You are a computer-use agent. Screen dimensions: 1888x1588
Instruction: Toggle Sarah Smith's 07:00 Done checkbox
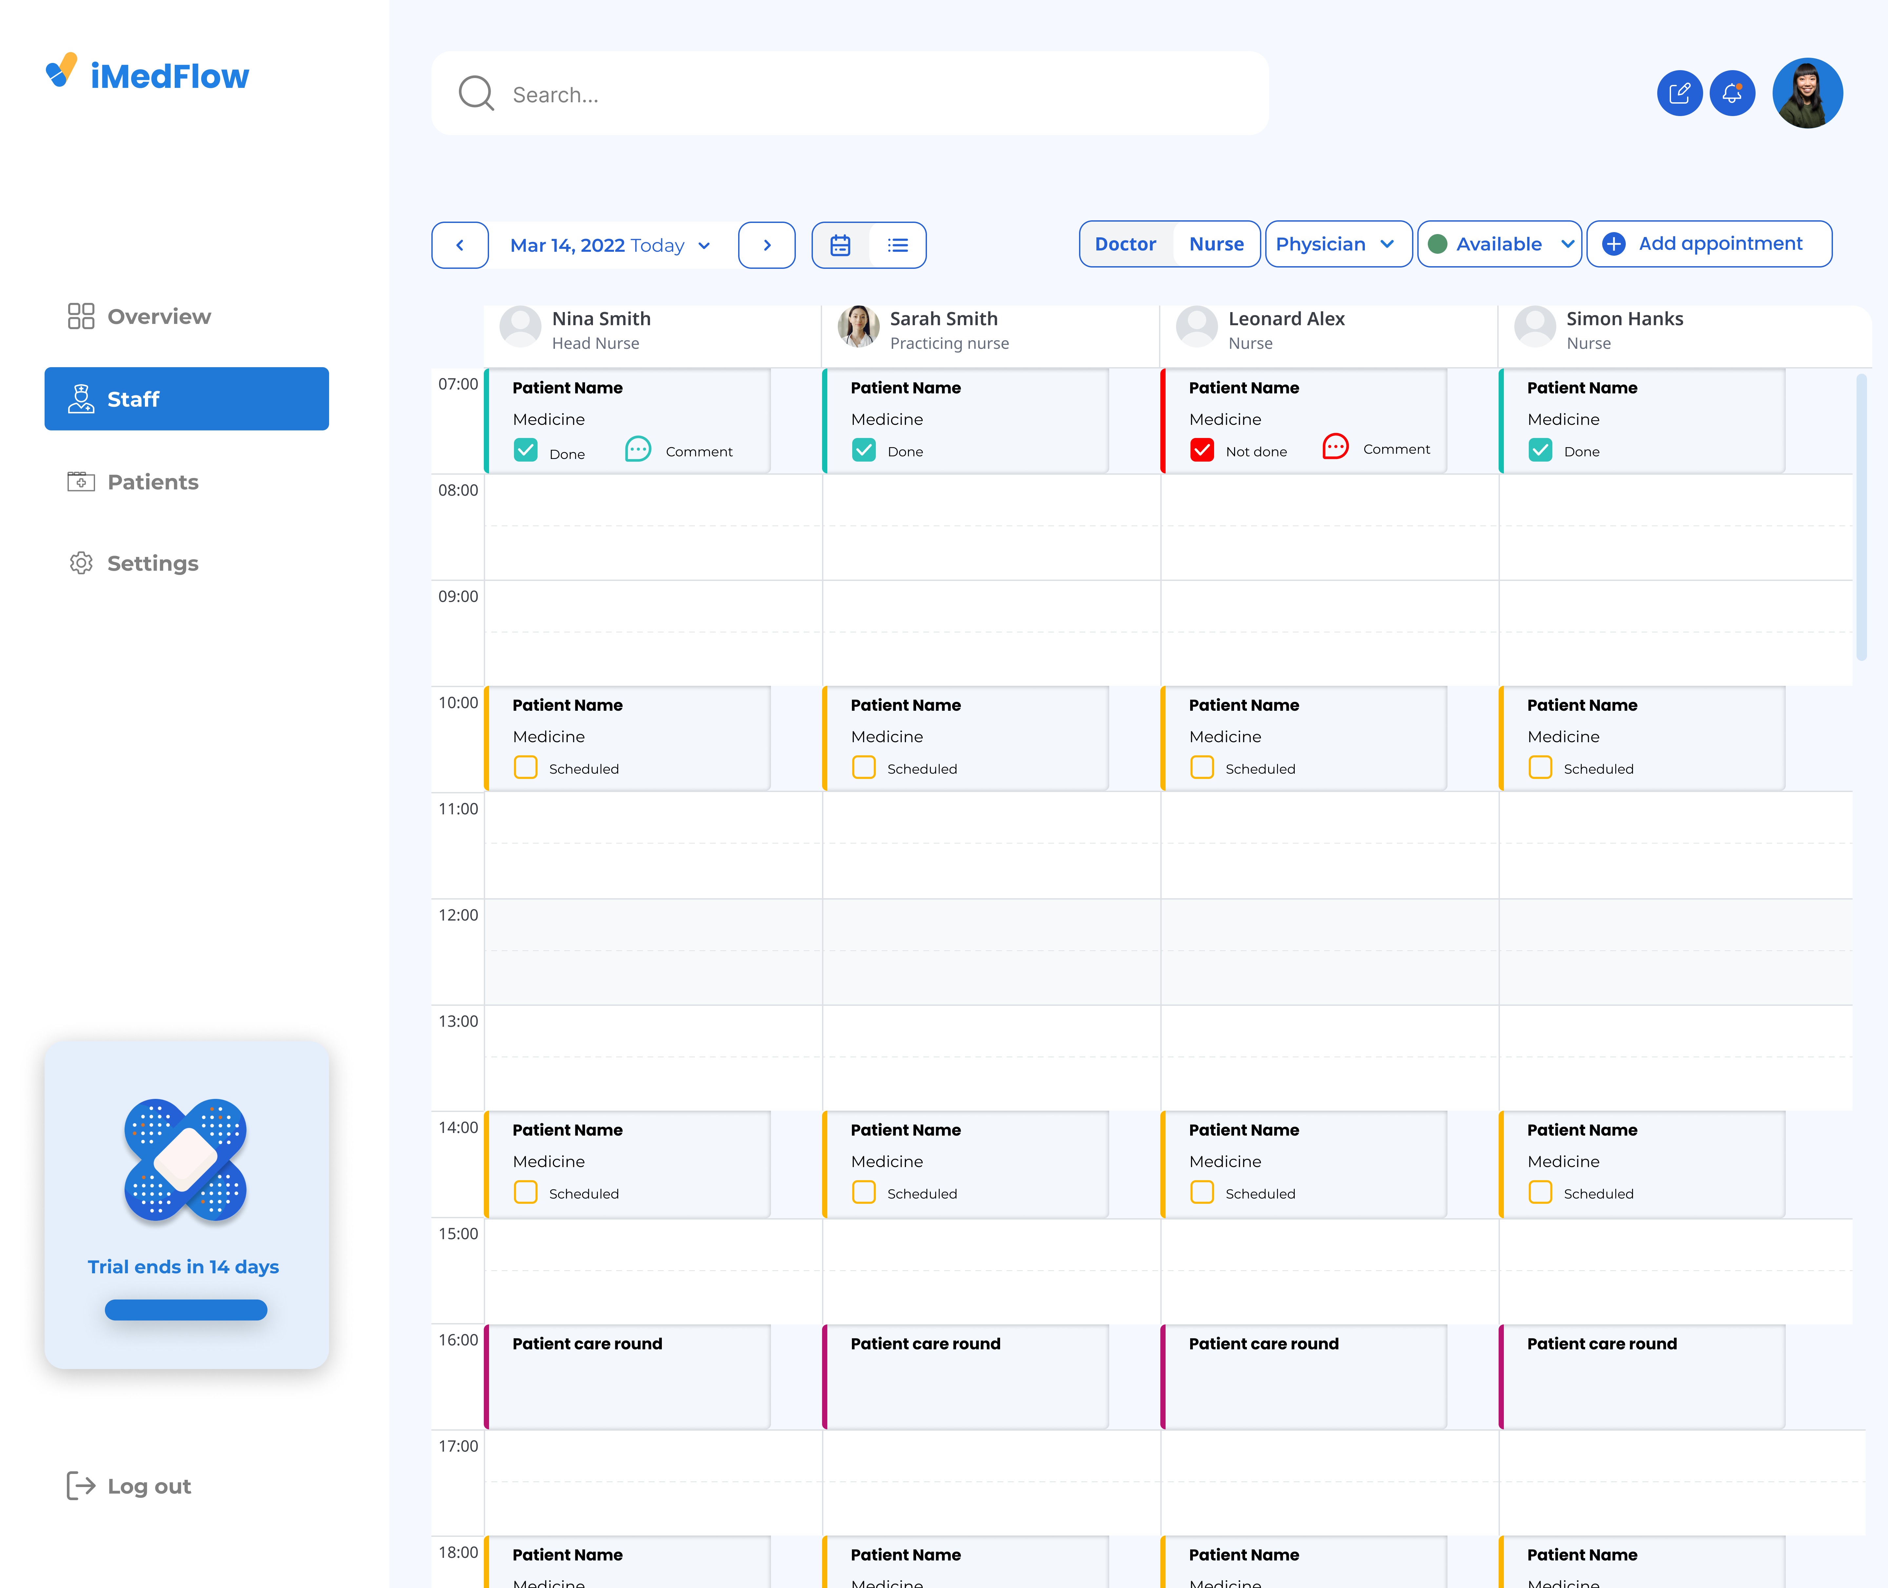tap(864, 450)
